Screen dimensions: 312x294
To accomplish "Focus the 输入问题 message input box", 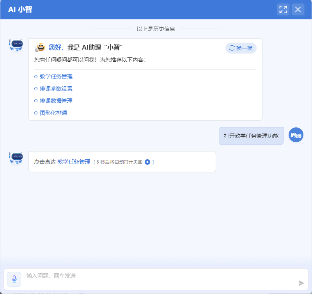I will (156, 276).
